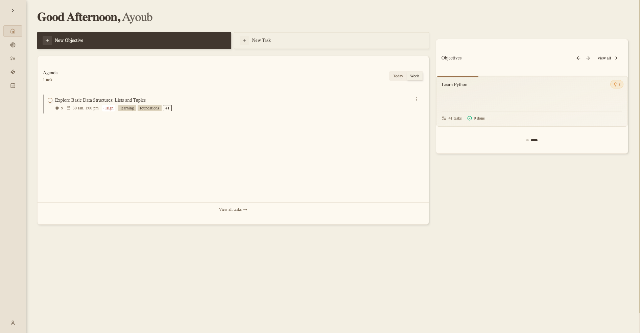
Task: Click the New Task button
Action: pyautogui.click(x=331, y=41)
